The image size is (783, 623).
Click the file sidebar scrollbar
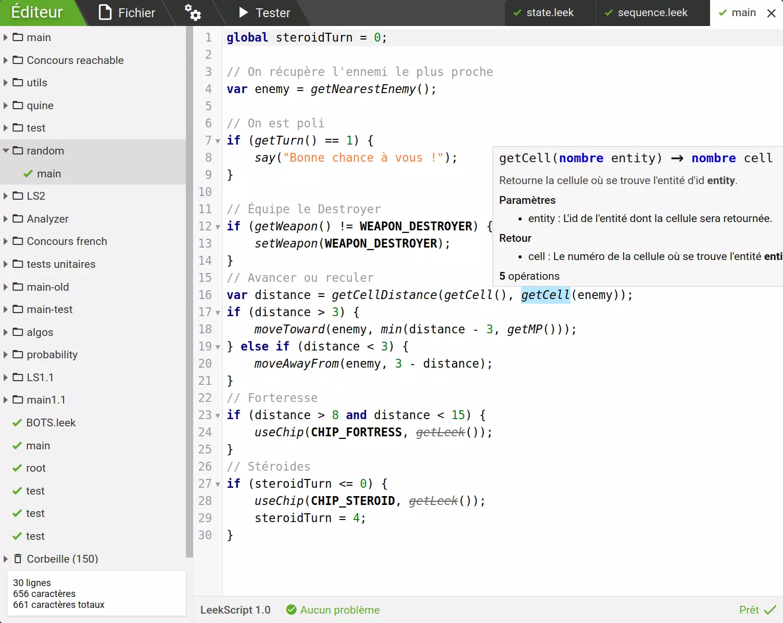click(x=190, y=291)
